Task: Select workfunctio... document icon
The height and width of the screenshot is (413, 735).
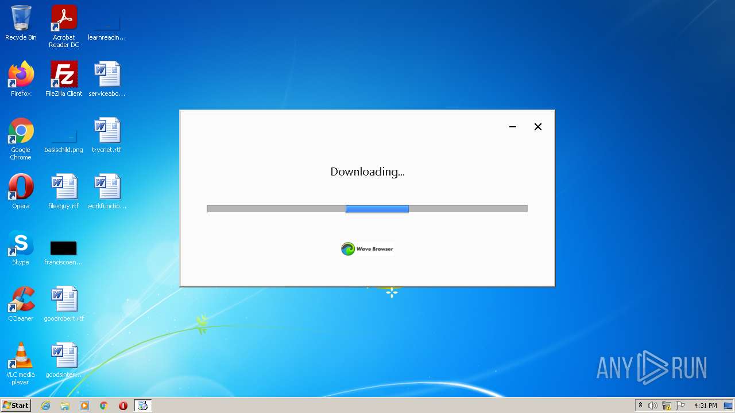Action: 107,192
